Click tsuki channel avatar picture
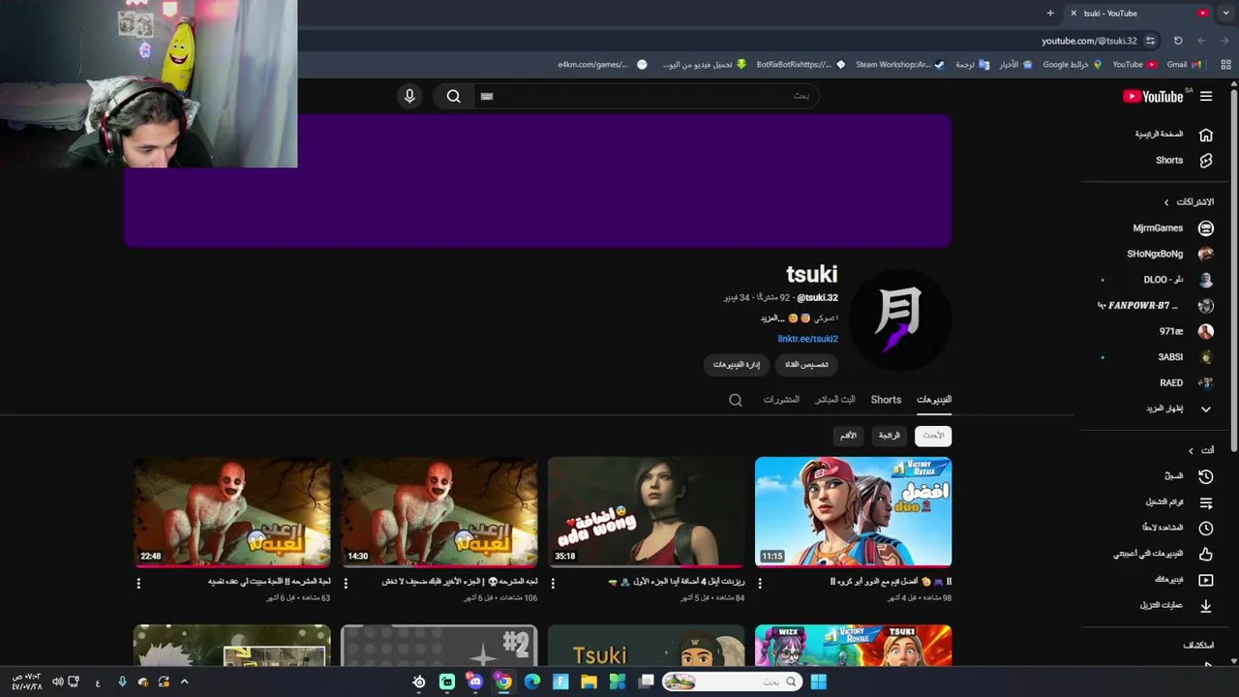 point(899,318)
